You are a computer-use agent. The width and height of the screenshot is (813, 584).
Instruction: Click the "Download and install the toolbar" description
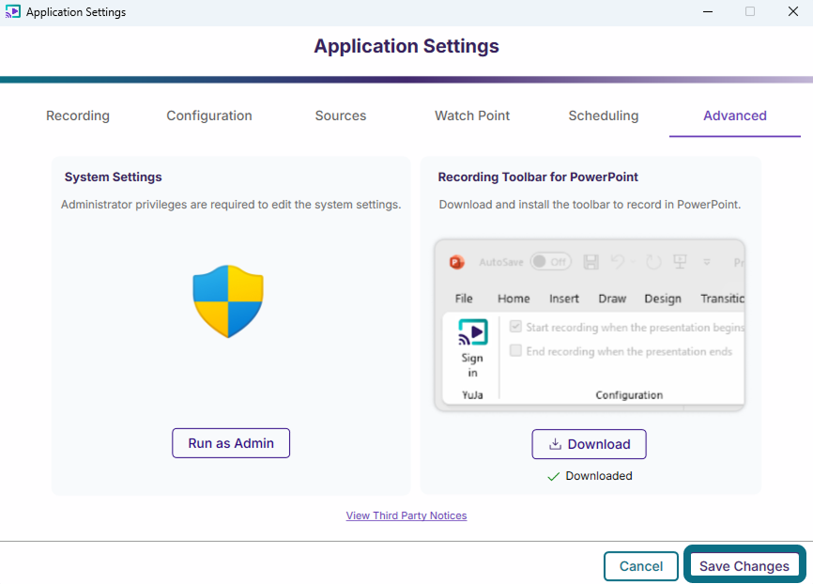(590, 205)
